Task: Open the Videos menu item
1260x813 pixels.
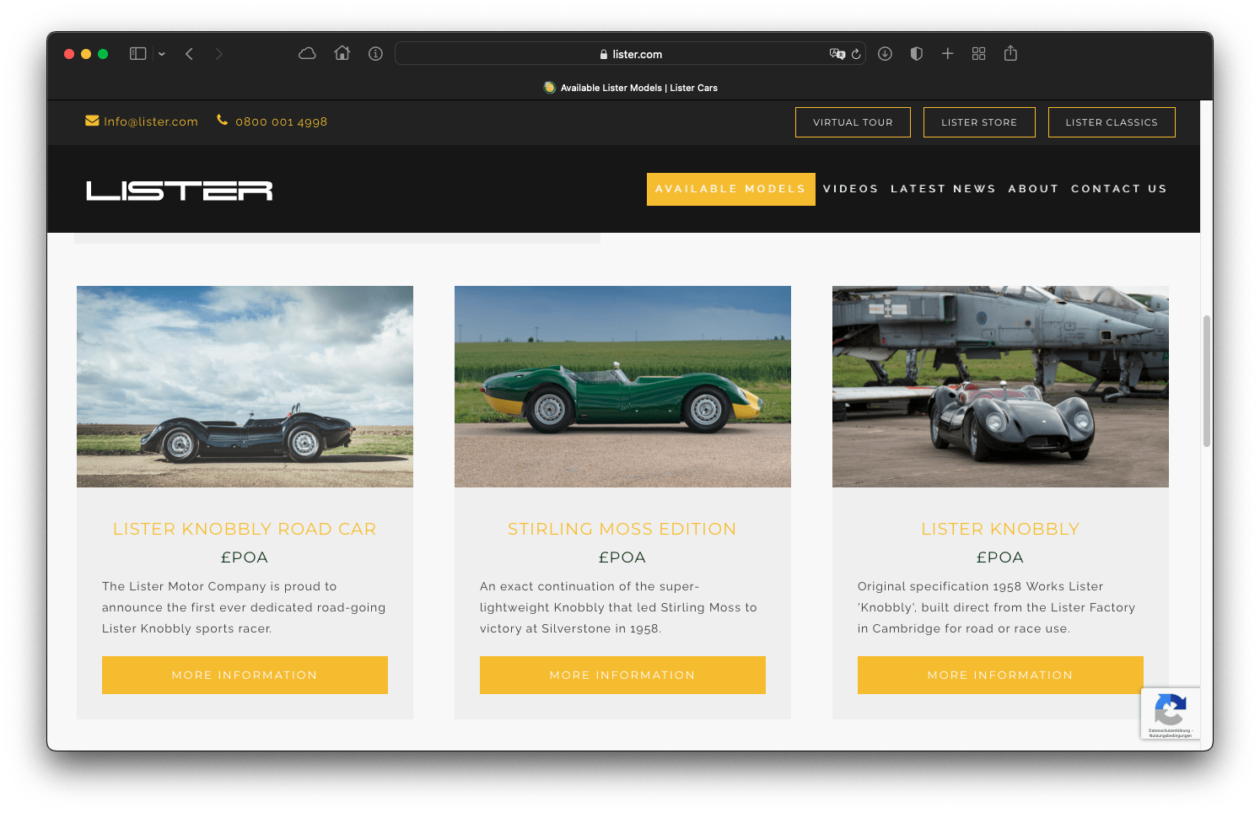Action: click(x=851, y=189)
